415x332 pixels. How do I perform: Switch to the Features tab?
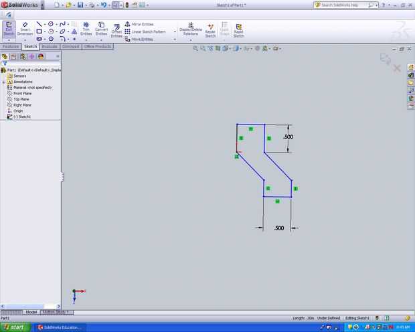[11, 47]
